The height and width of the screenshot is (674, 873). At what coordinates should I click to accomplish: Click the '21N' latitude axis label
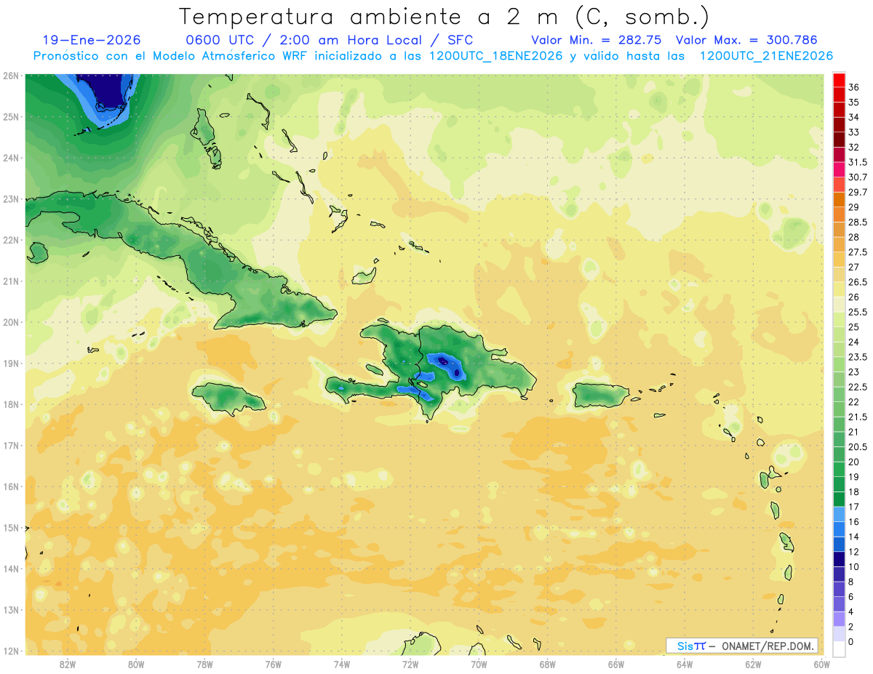point(11,281)
